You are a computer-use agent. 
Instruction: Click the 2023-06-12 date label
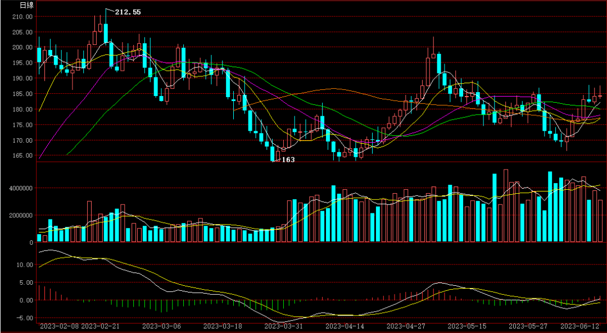click(582, 326)
